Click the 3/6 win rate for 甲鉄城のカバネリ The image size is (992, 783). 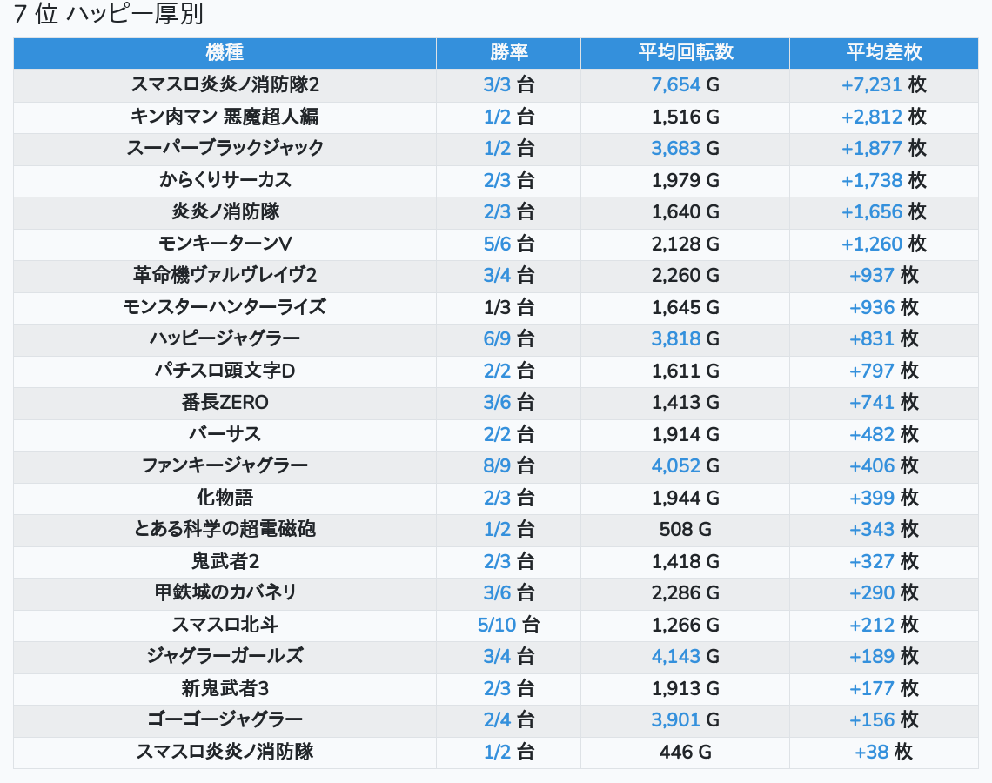tap(508, 592)
